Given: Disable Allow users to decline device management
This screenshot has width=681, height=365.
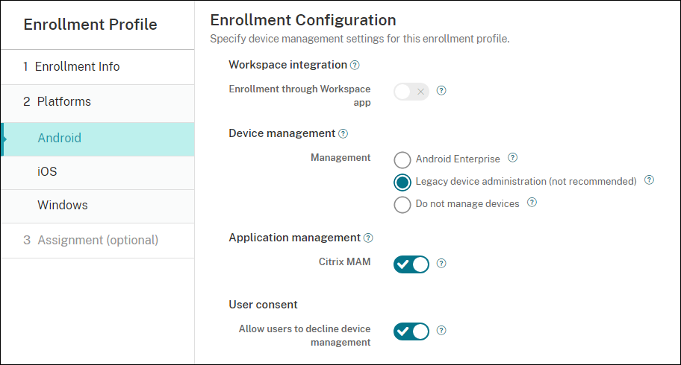Looking at the screenshot, I should (x=411, y=331).
